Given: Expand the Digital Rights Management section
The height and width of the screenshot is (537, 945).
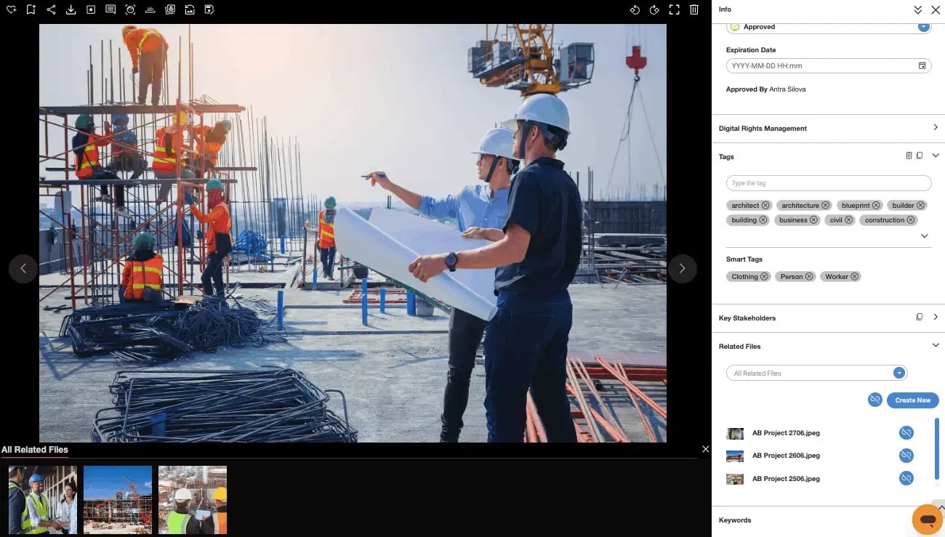Looking at the screenshot, I should coord(936,127).
